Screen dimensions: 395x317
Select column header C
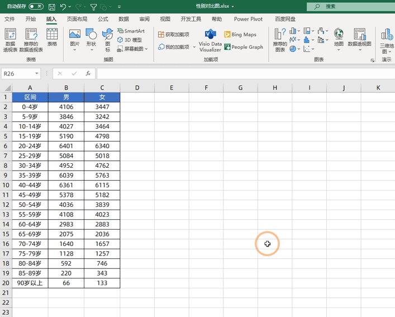point(102,88)
